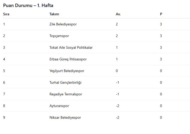190x134 pixels.
Task: Select Niksar Belediyespor in the table
Action: [x=65, y=117]
